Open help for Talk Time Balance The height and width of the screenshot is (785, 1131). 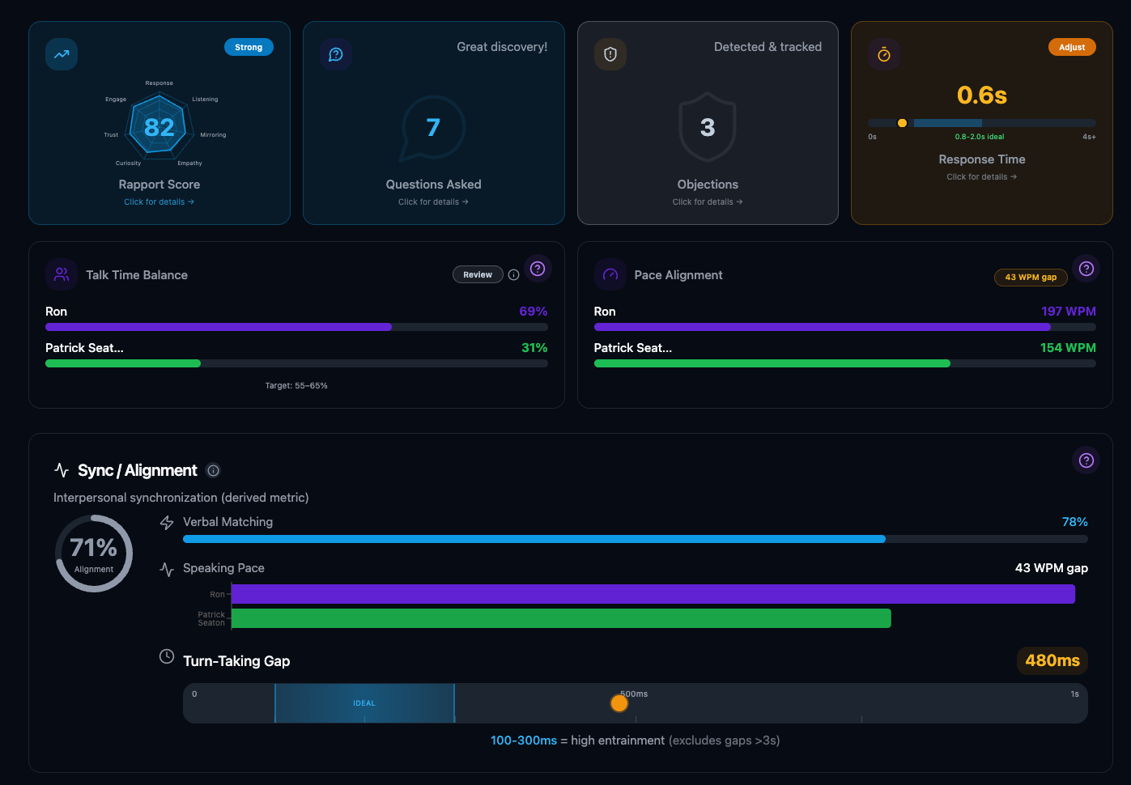click(538, 269)
